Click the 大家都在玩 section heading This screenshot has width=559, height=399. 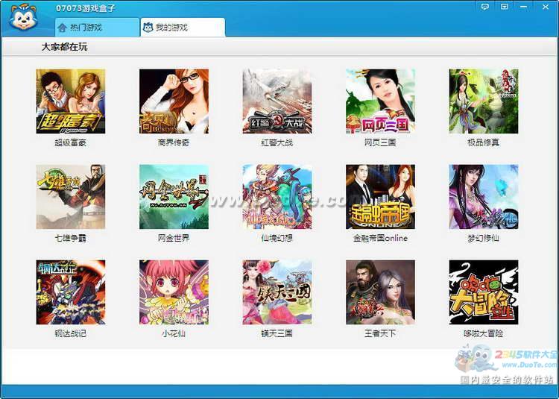click(65, 47)
